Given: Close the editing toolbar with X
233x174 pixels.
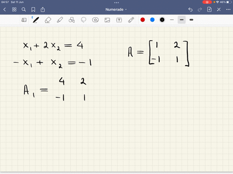Looking at the screenshot, I should [x=219, y=10].
